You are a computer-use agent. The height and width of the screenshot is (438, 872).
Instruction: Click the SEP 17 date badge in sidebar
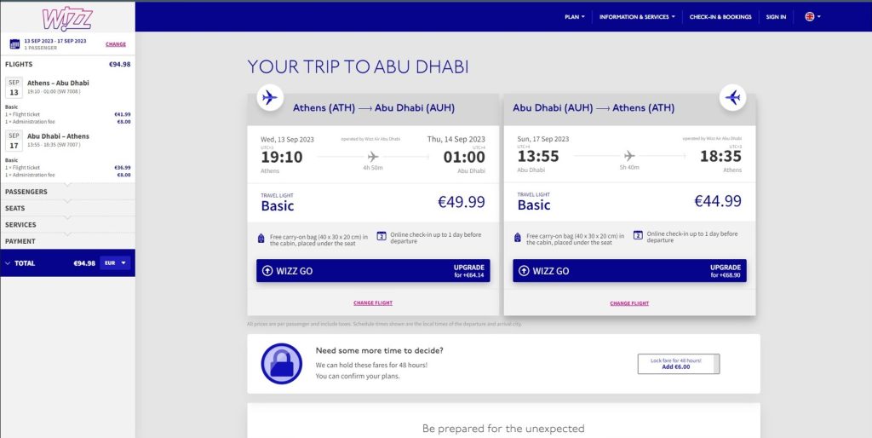pos(14,140)
